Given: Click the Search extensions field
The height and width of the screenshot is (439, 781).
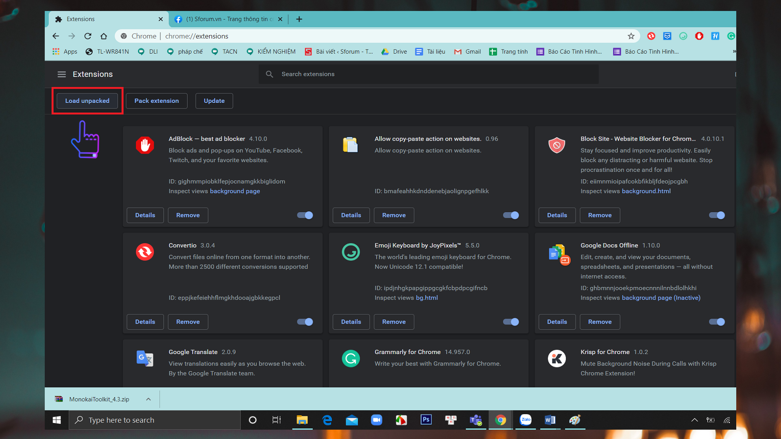Looking at the screenshot, I should pos(428,74).
